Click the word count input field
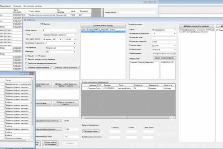223x149 pixels. 164,38
